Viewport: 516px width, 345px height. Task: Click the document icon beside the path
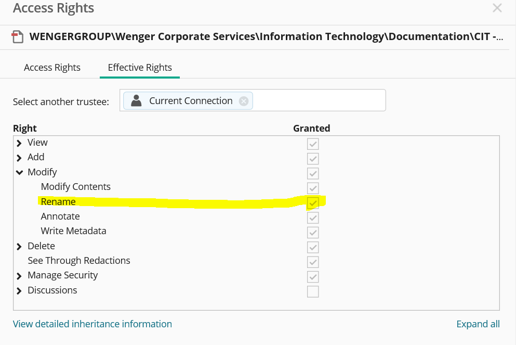tap(18, 36)
